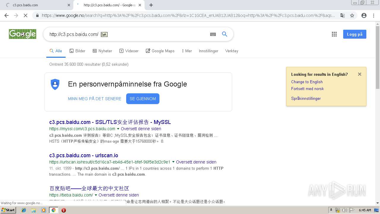The width and height of the screenshot is (380, 214).
Task: Dismiss the English results suggestion box
Action: click(360, 74)
